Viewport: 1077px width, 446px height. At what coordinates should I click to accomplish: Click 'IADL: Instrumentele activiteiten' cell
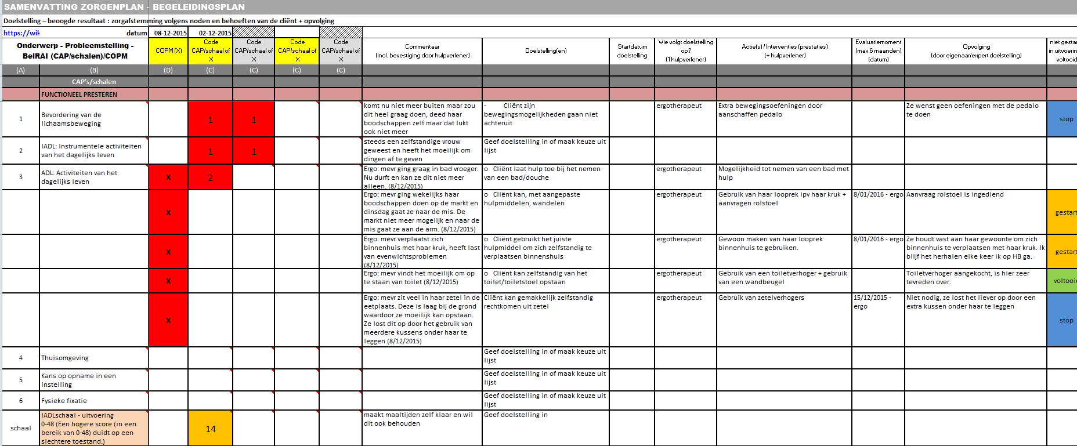pyautogui.click(x=94, y=151)
